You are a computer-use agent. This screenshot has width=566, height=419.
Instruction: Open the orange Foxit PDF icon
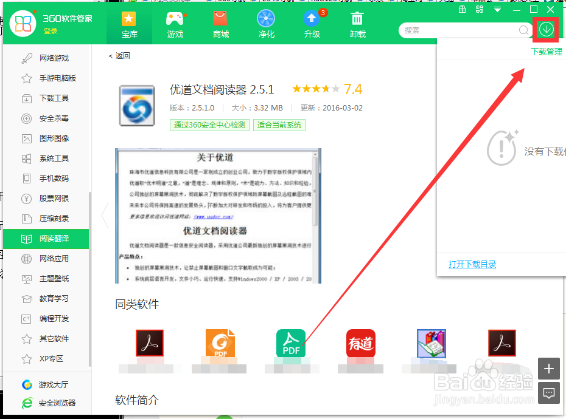(220, 343)
